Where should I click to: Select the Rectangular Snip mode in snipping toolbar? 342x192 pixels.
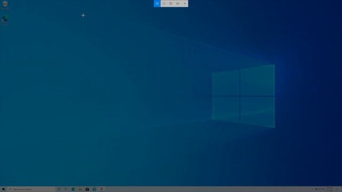pyautogui.click(x=157, y=4)
